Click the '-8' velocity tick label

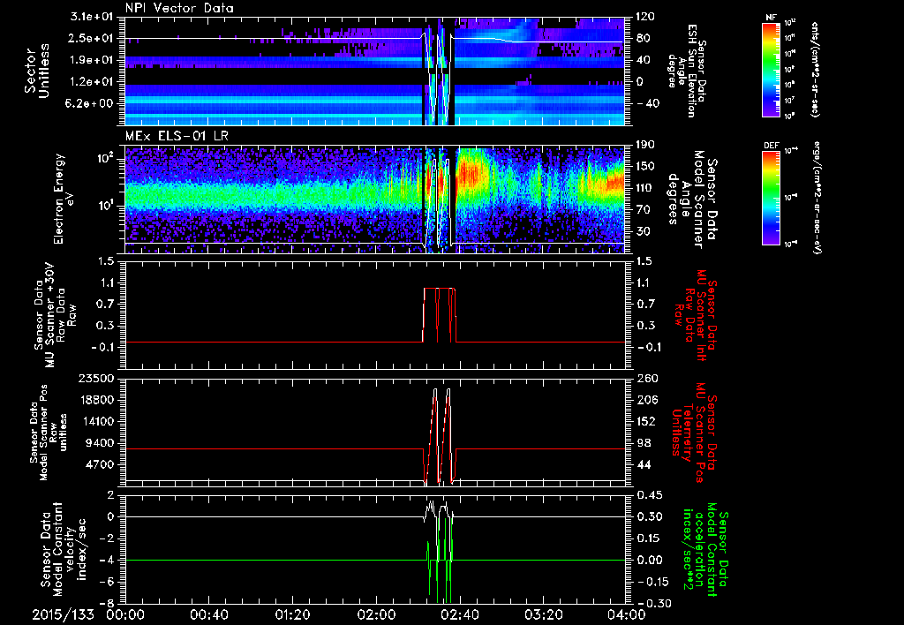109,603
